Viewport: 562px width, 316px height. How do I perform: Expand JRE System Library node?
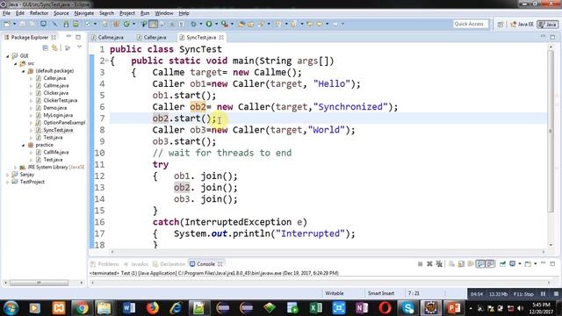tap(16, 168)
